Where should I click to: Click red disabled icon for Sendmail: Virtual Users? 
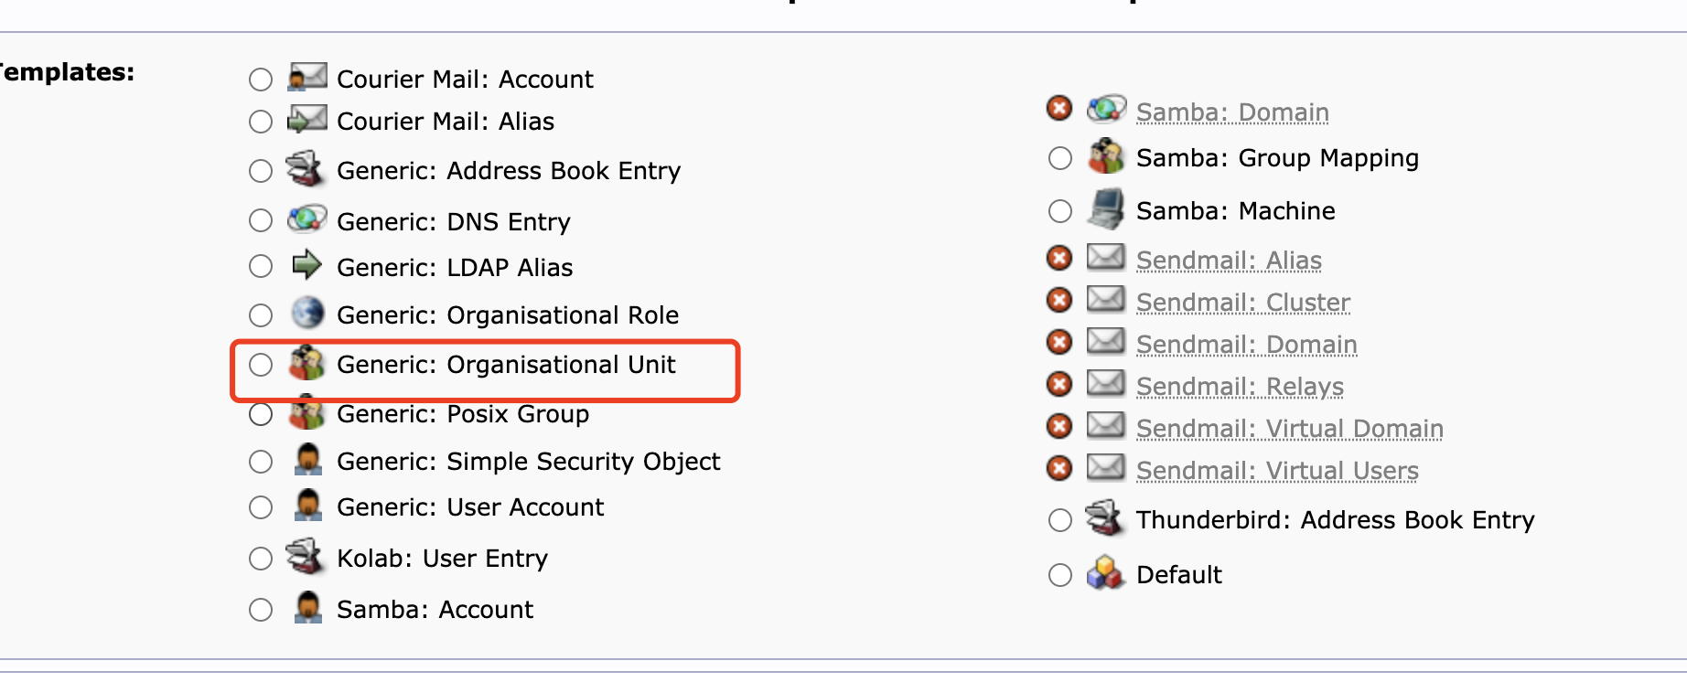click(x=1059, y=468)
